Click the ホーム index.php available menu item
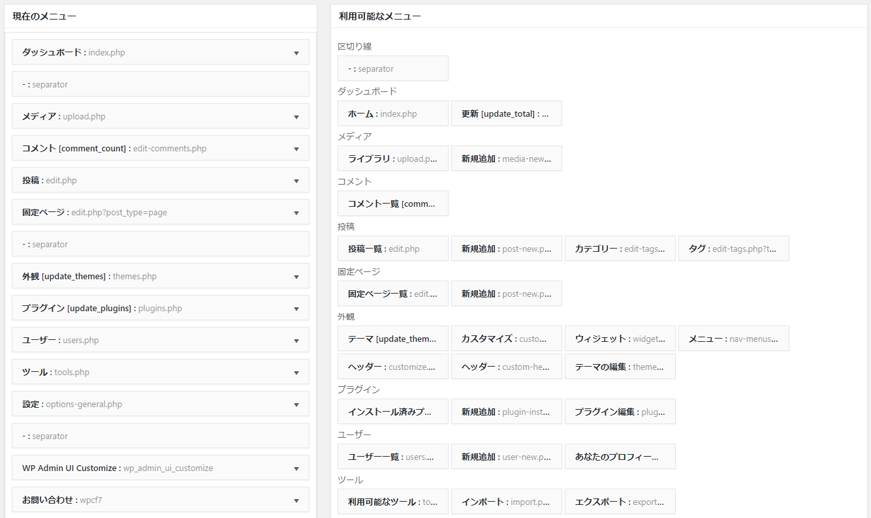 (392, 114)
